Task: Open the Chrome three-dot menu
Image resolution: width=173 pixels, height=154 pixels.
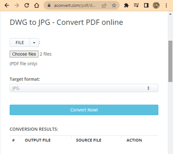Action: pos(166,5)
